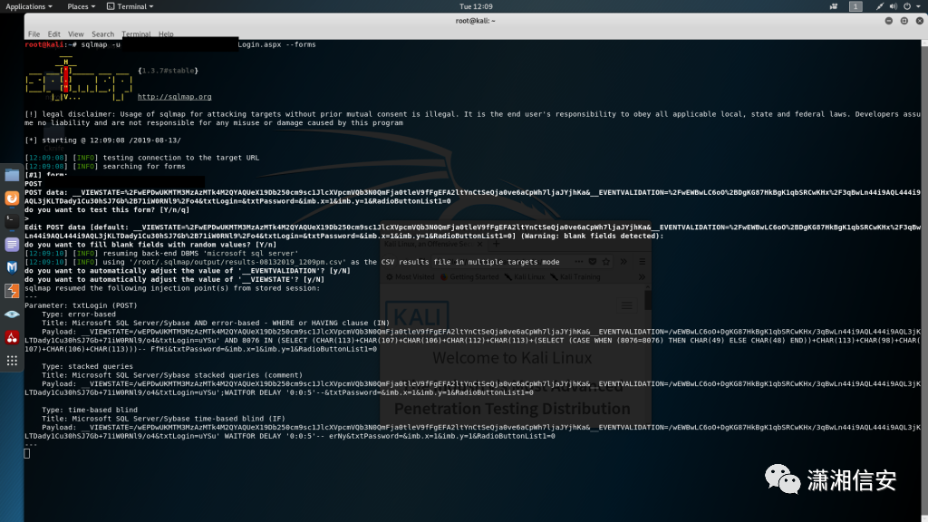Click "value of '__VIEWSTATE'?" prompt line
The image size is (928, 522).
tap(175, 279)
